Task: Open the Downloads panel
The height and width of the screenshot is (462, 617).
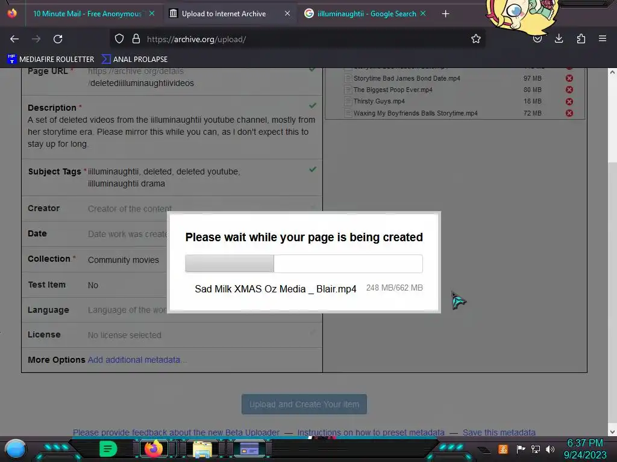Action: point(559,39)
